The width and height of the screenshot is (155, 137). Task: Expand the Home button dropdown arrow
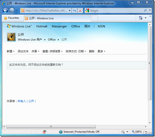click(145, 18)
